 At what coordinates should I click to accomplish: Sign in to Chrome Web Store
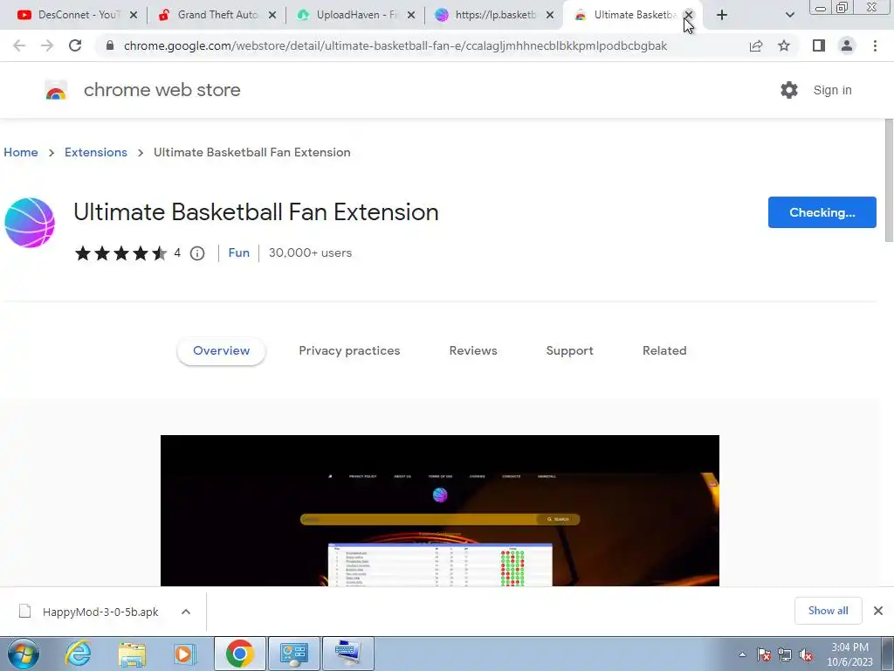coord(832,90)
